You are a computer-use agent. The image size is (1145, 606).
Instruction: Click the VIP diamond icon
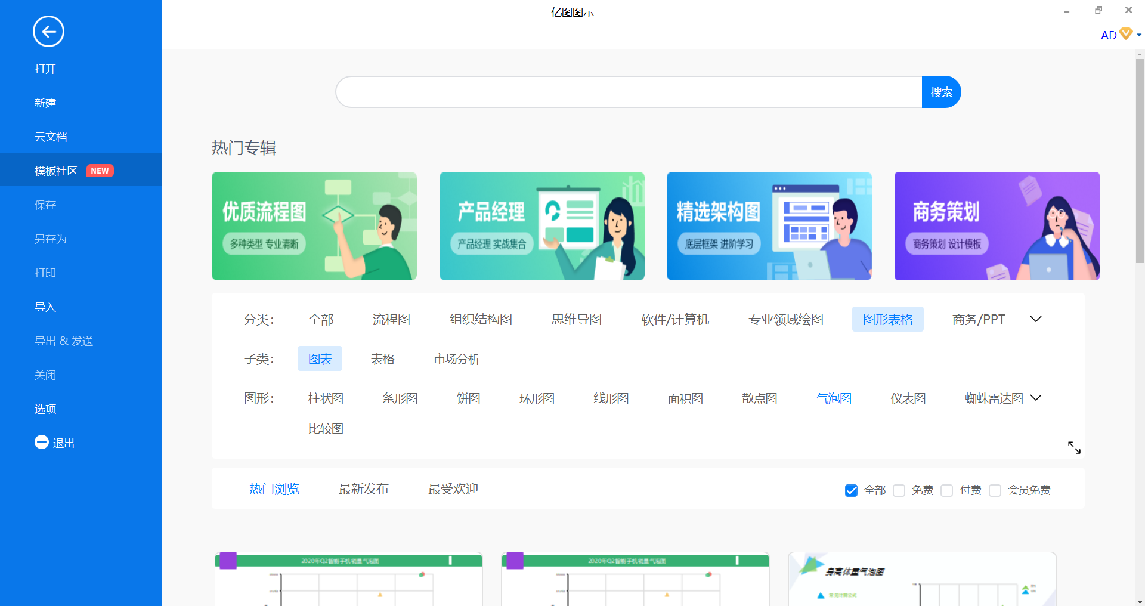click(x=1126, y=34)
